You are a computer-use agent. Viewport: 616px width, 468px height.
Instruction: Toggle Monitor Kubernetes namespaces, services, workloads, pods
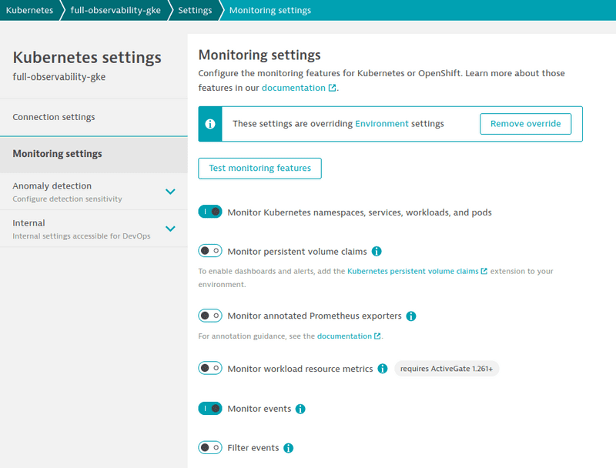click(210, 212)
